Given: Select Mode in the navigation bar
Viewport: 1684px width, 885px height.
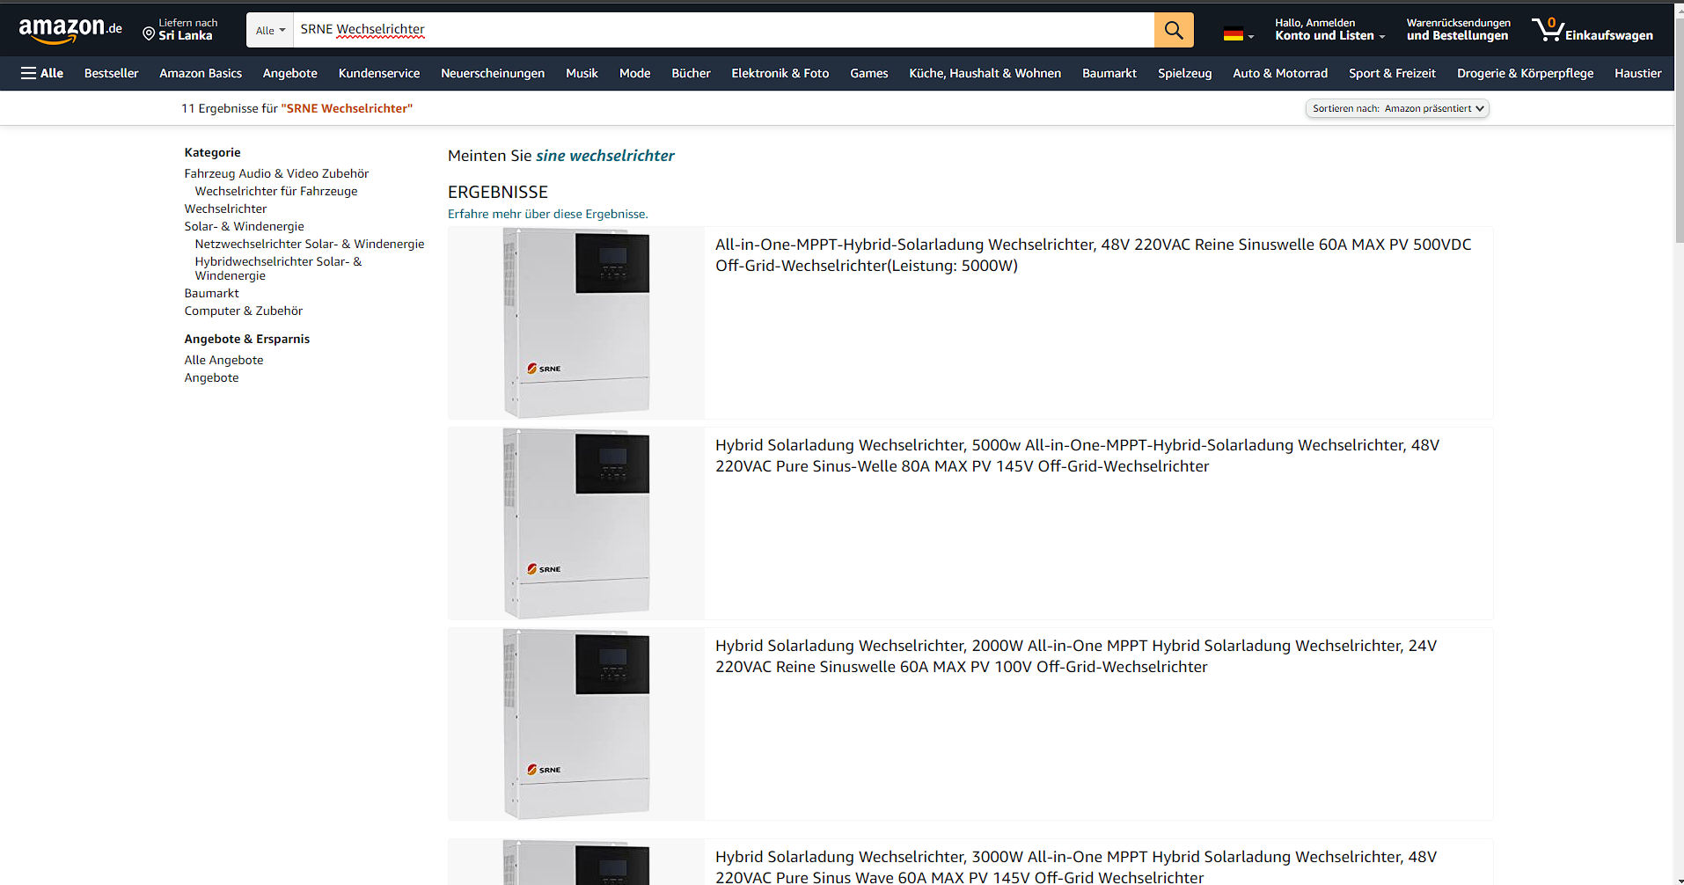Looking at the screenshot, I should 635,73.
